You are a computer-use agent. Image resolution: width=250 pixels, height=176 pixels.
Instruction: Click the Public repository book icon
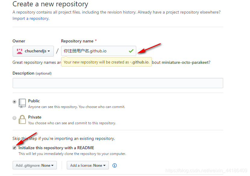point(22,103)
